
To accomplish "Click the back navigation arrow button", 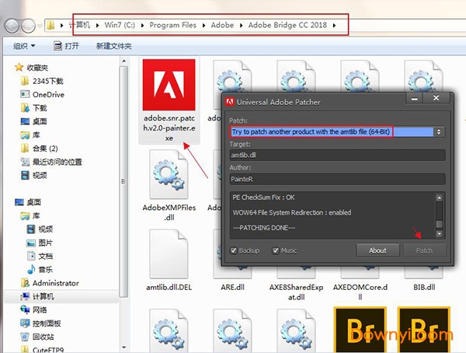I will 13,25.
